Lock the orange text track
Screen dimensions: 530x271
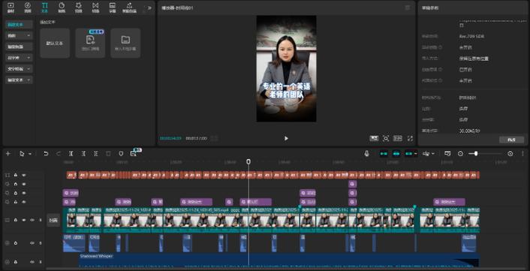pyautogui.click(x=16, y=175)
